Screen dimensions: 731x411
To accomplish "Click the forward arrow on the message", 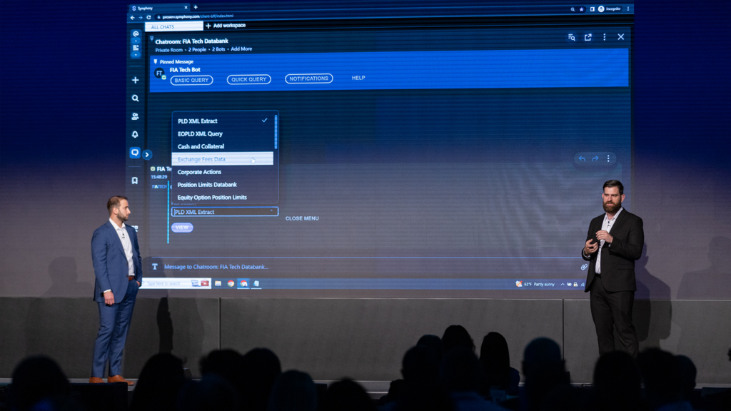I will pos(595,159).
